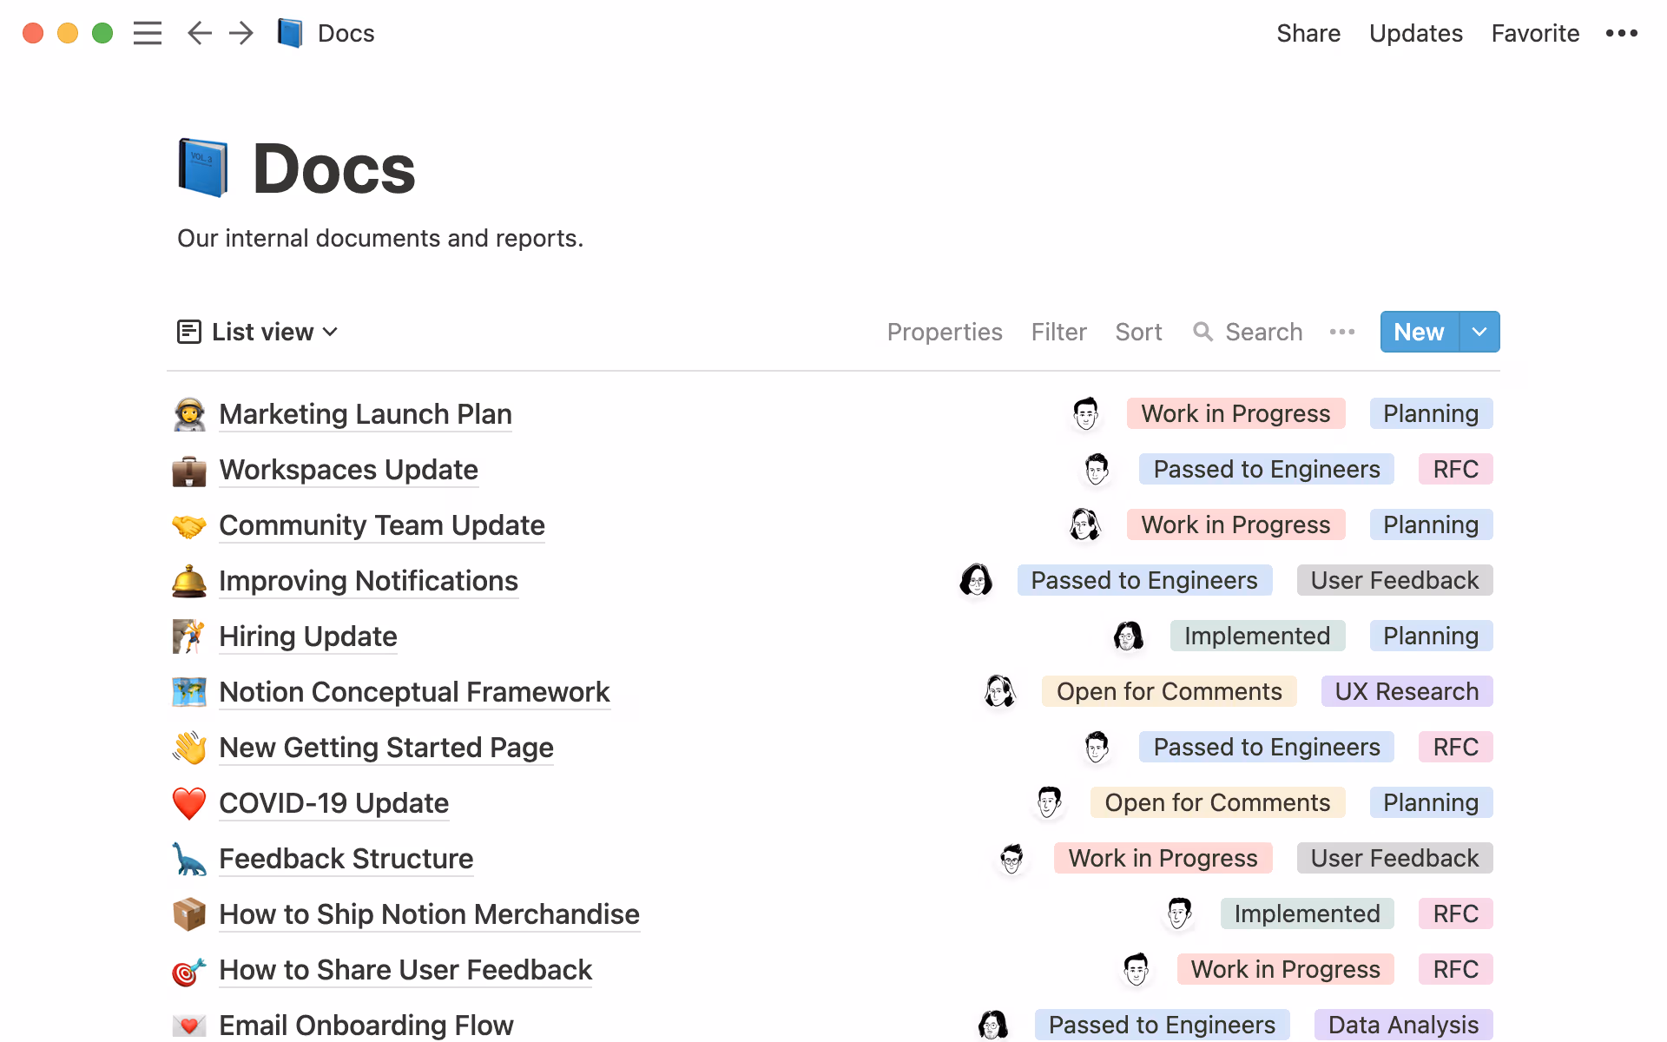Open the Share menu
1667x1042 pixels.
point(1308,33)
